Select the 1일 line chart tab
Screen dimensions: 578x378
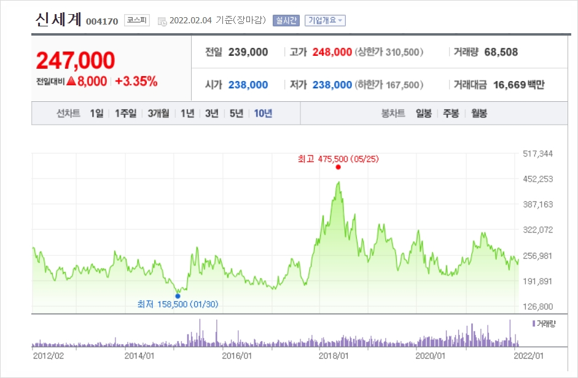coord(96,114)
